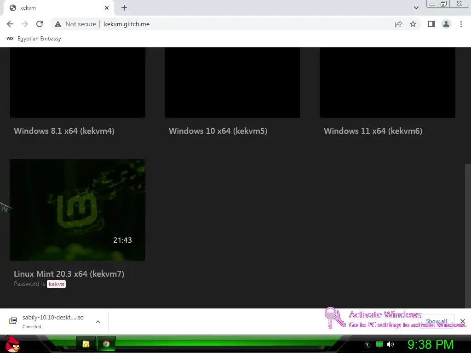Expand the download item options chevron

[x=98, y=322]
